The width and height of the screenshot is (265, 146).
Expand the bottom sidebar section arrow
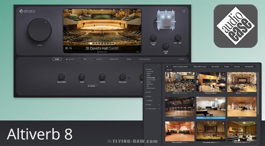pos(159,109)
